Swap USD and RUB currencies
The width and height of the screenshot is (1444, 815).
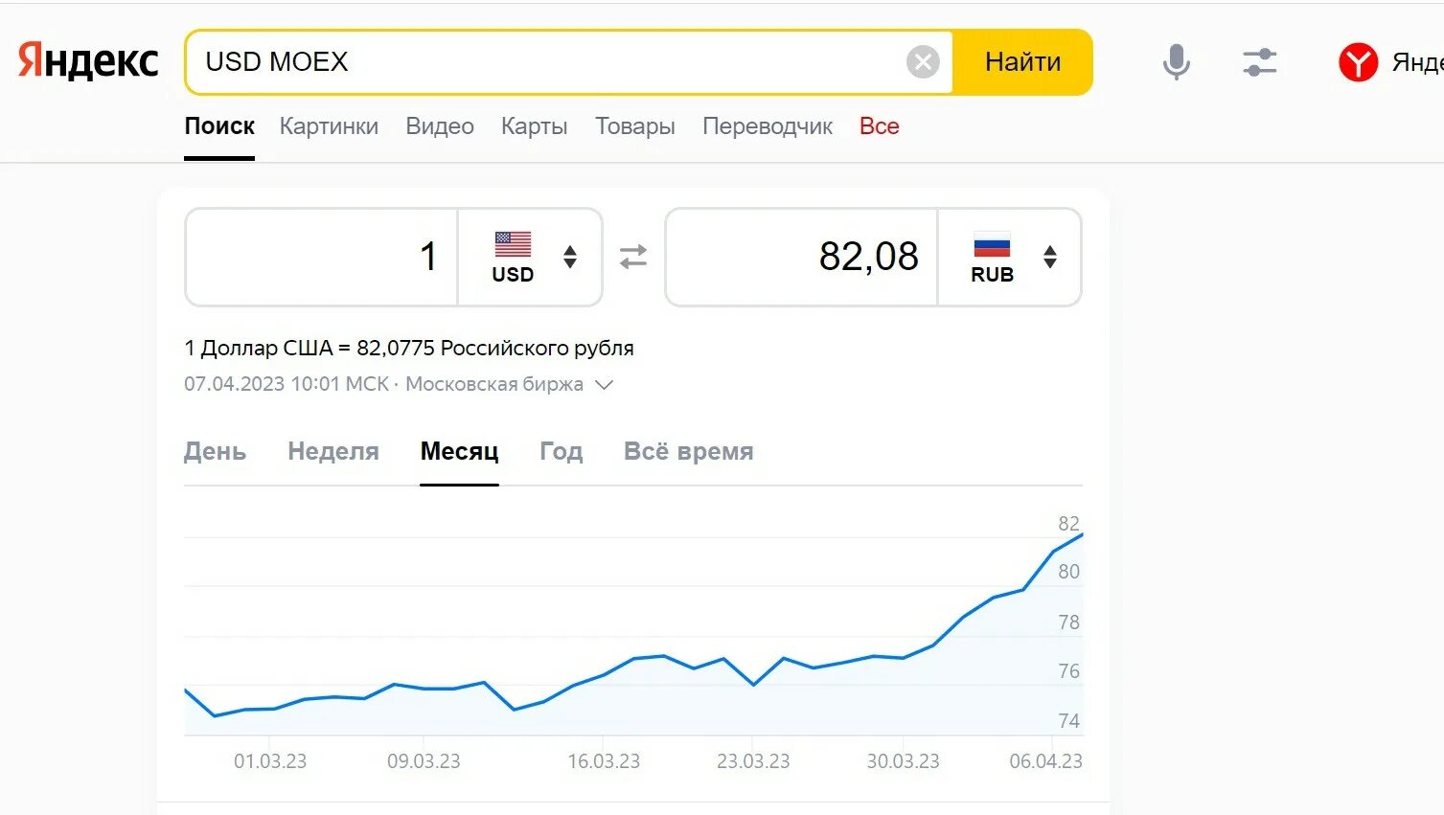633,257
